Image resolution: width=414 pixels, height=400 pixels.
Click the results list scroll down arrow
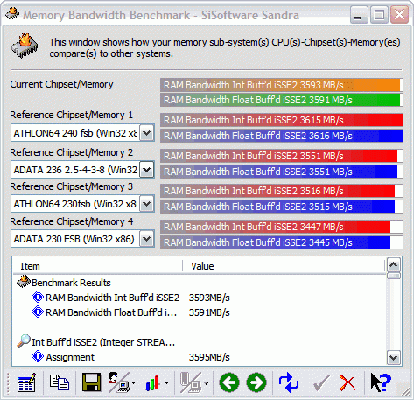tap(394, 357)
